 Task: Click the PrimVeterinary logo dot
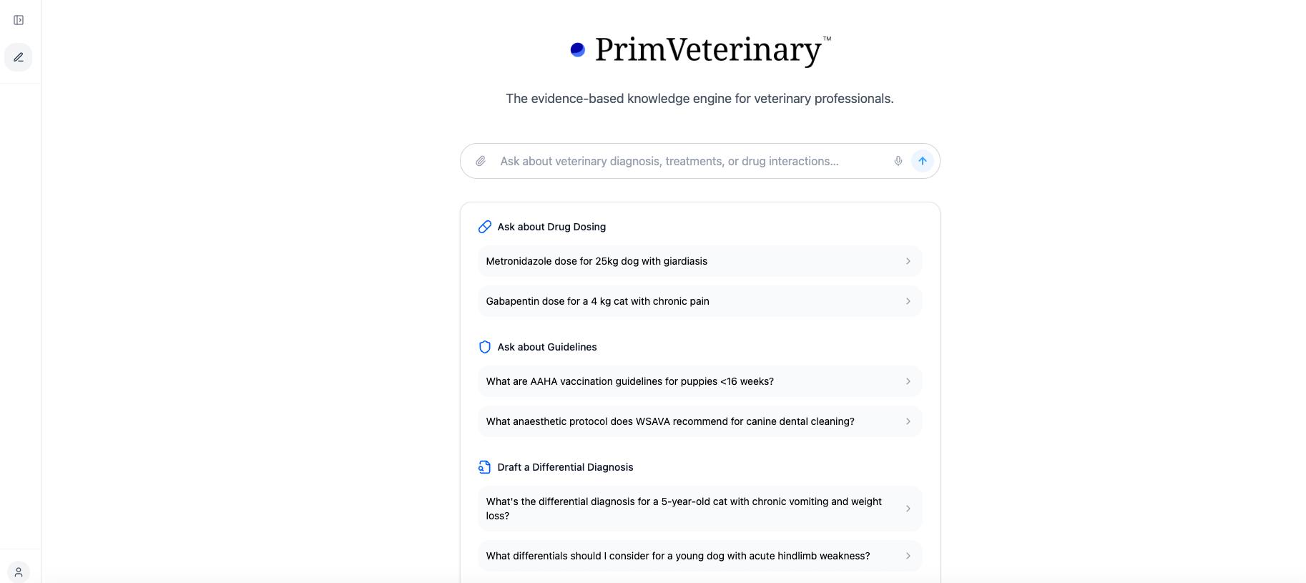coord(578,49)
